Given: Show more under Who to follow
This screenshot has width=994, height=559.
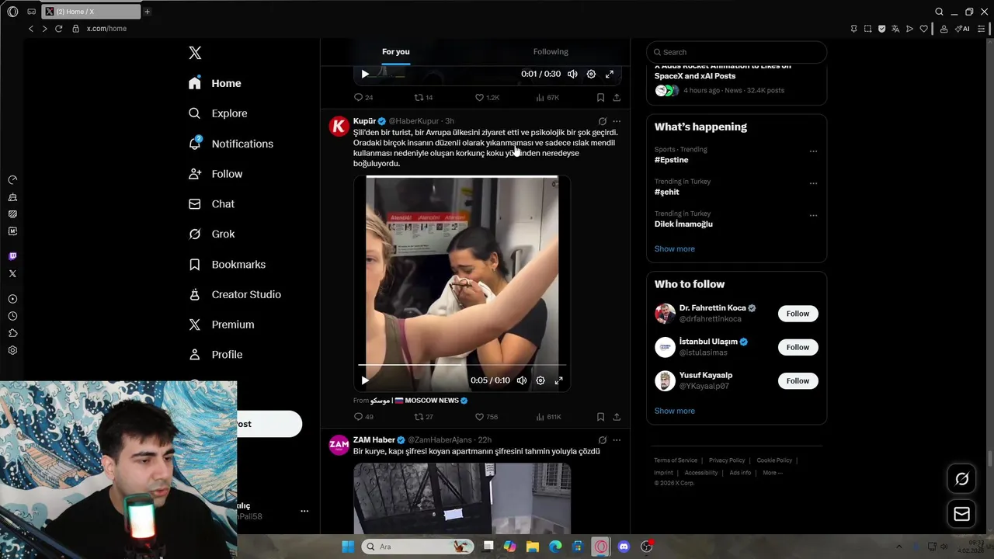Looking at the screenshot, I should pyautogui.click(x=674, y=411).
